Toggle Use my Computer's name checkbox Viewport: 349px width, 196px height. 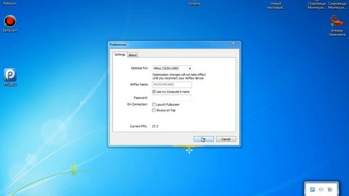pos(154,92)
